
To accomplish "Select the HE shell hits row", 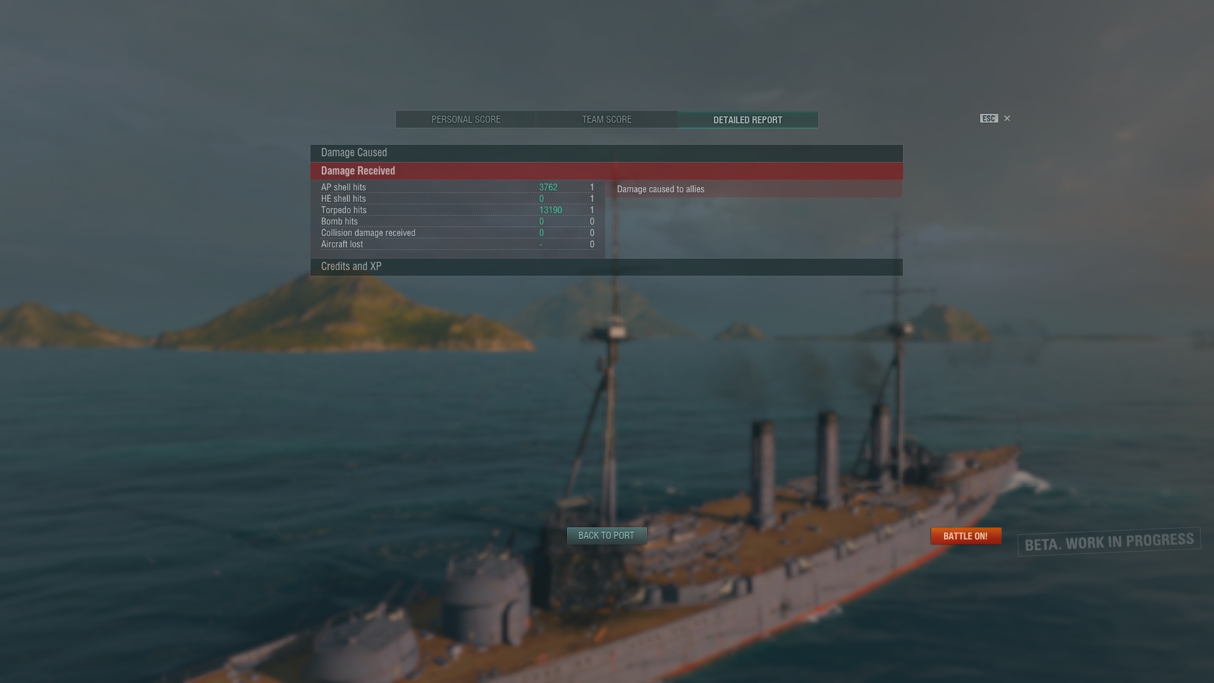I will 458,199.
